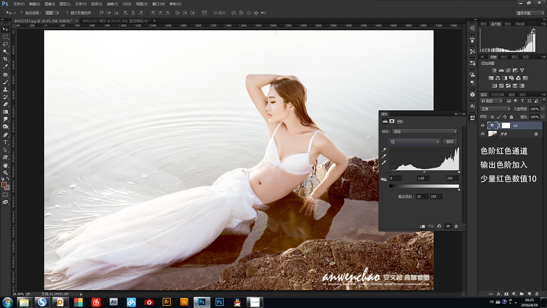The width and height of the screenshot is (547, 308).
Task: Create a new adjustment layer from Layers footer
Action: [x=514, y=294]
